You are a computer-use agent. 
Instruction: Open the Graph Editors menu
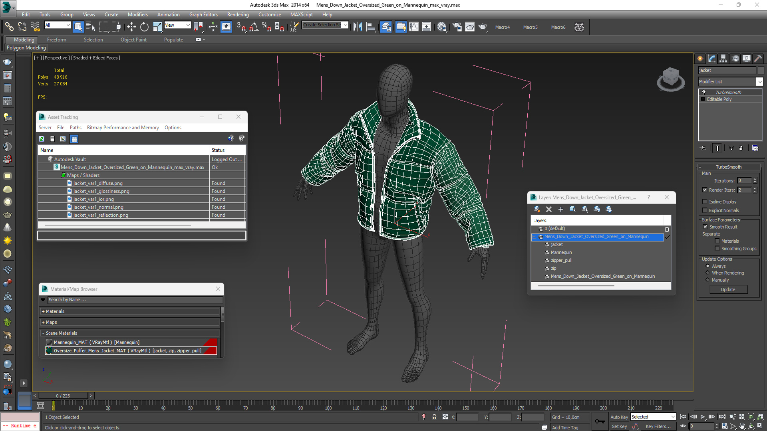coord(203,14)
